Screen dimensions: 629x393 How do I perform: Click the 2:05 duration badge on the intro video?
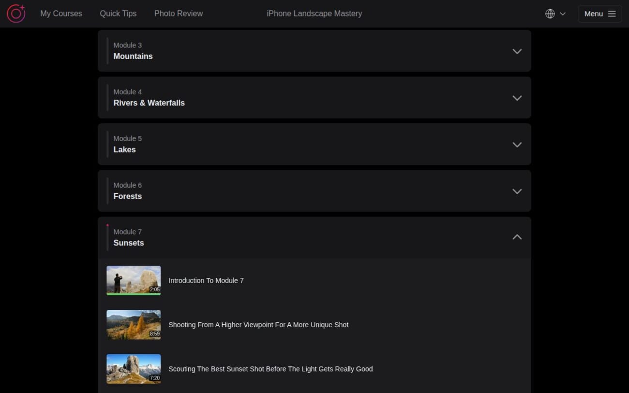155,289
